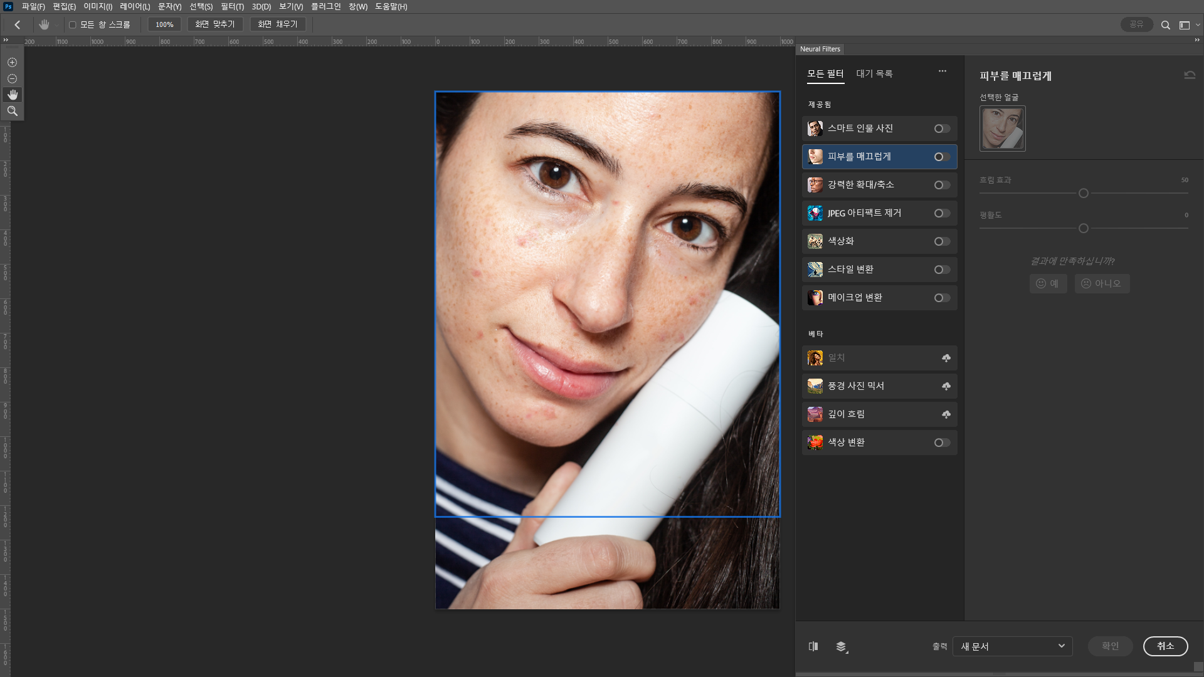Open the 필터(T) menu

[232, 6]
